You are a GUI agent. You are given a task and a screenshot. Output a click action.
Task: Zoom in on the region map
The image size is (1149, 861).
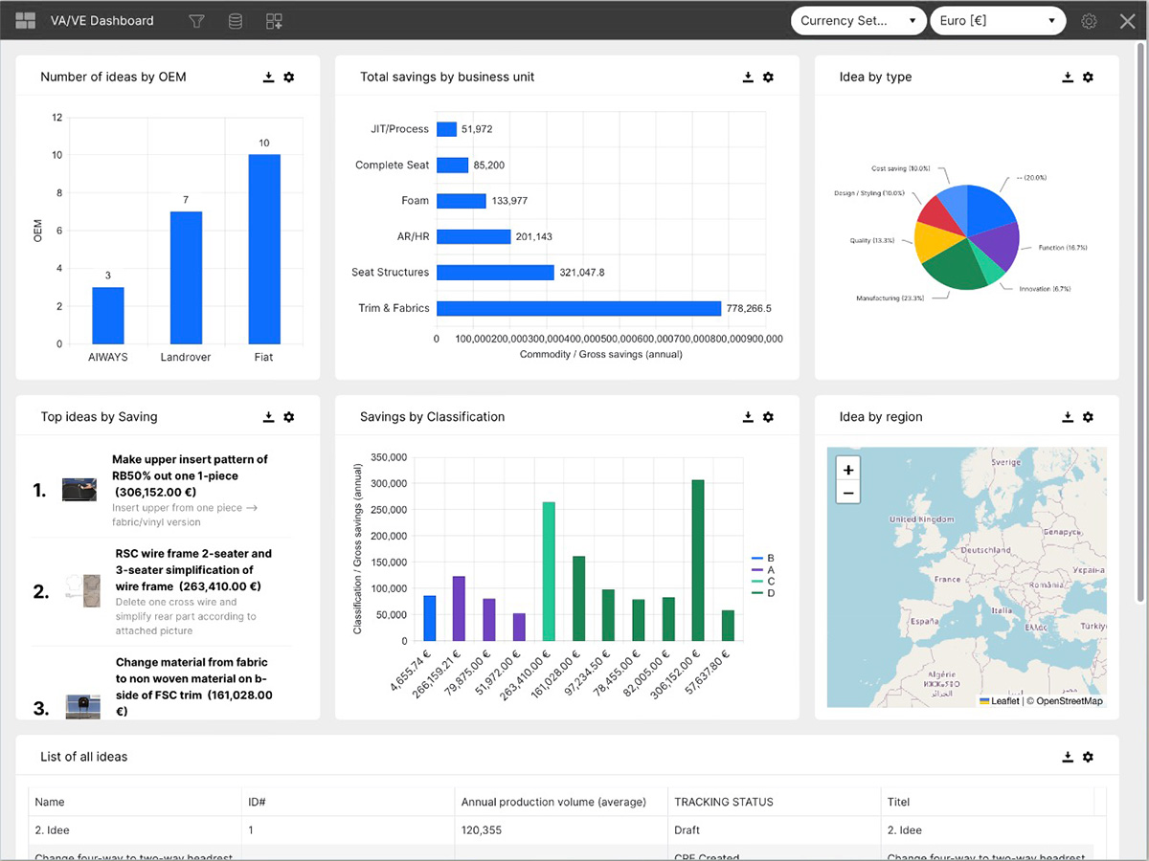point(848,470)
